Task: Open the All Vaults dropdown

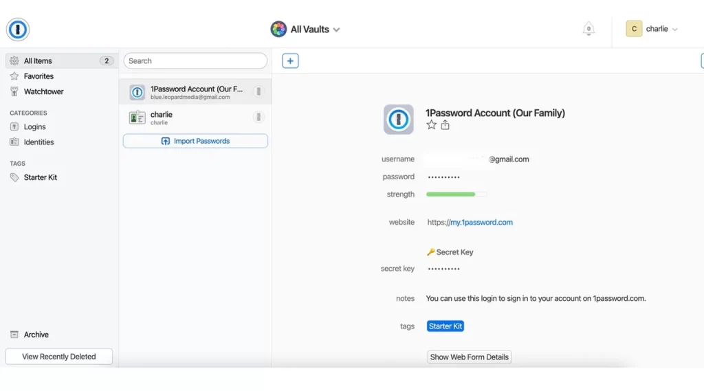Action: coord(305,29)
